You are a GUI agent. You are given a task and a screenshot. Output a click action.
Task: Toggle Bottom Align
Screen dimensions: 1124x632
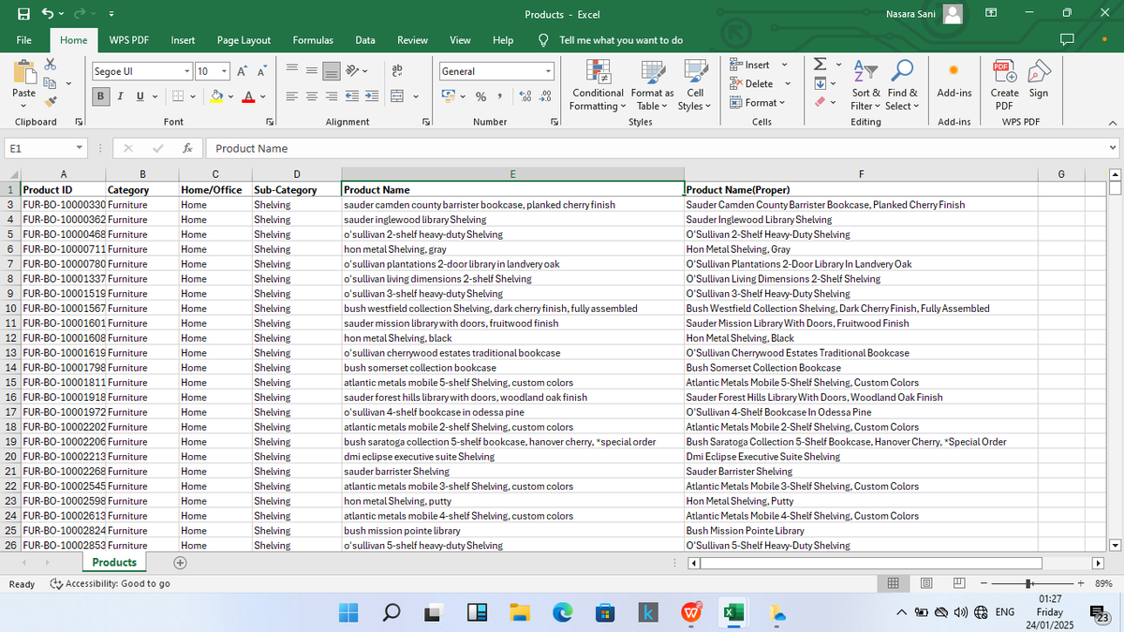pos(332,71)
